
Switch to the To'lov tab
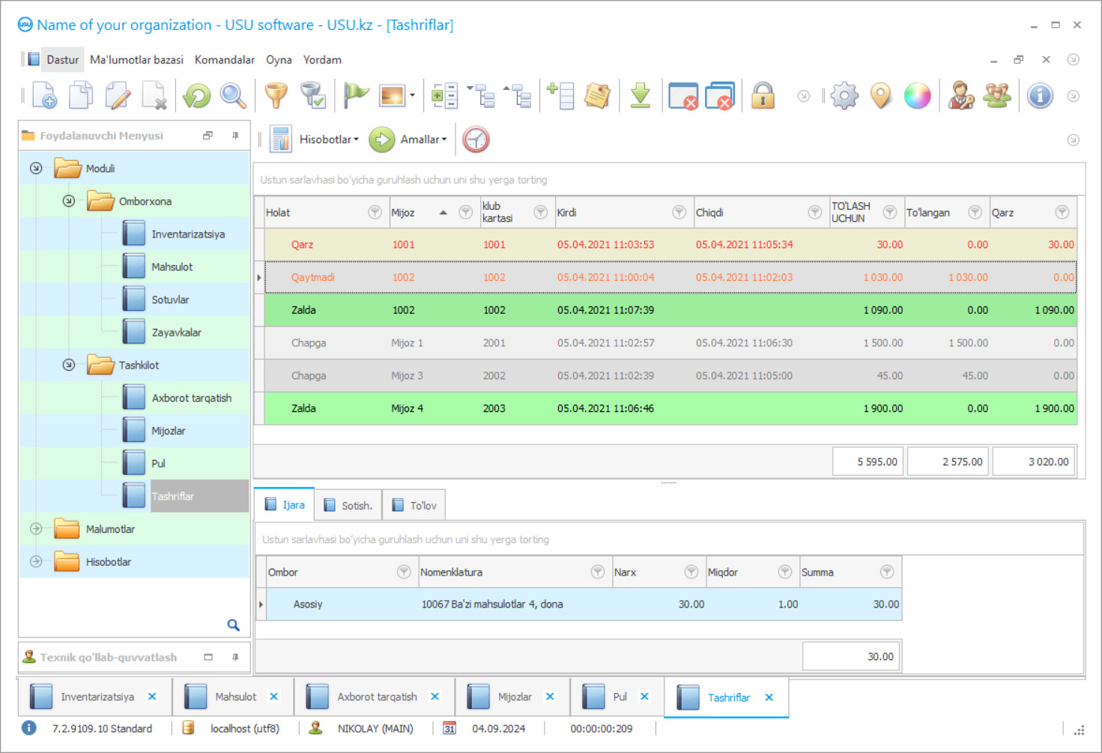pyautogui.click(x=414, y=506)
